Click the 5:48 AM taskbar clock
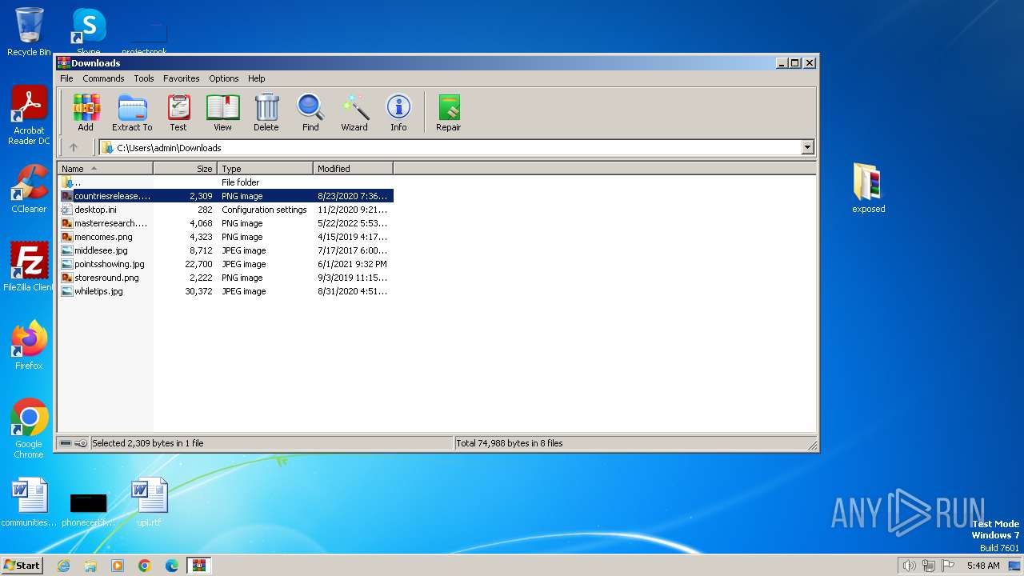This screenshot has width=1024, height=576. 983,566
